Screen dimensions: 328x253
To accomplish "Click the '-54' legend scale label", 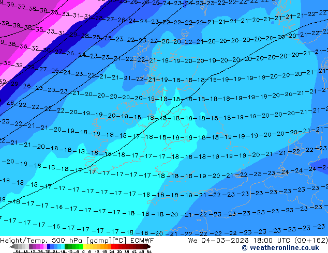I will tap(18, 252).
